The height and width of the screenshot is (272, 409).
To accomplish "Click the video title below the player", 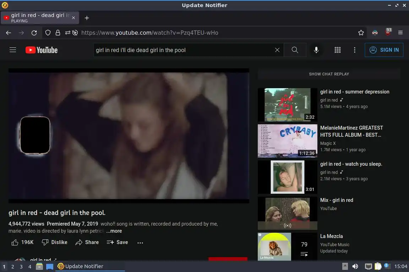I will click(x=57, y=212).
